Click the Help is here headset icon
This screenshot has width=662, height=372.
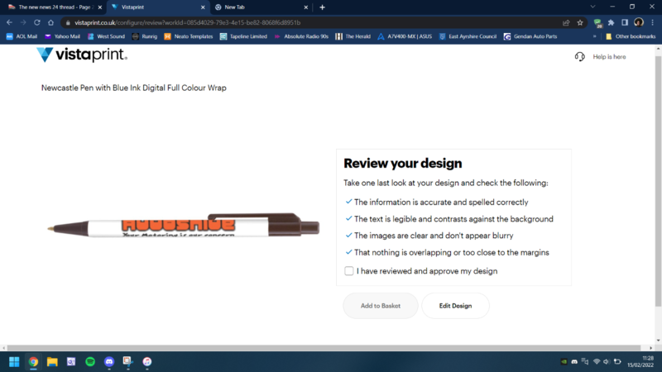pyautogui.click(x=580, y=56)
